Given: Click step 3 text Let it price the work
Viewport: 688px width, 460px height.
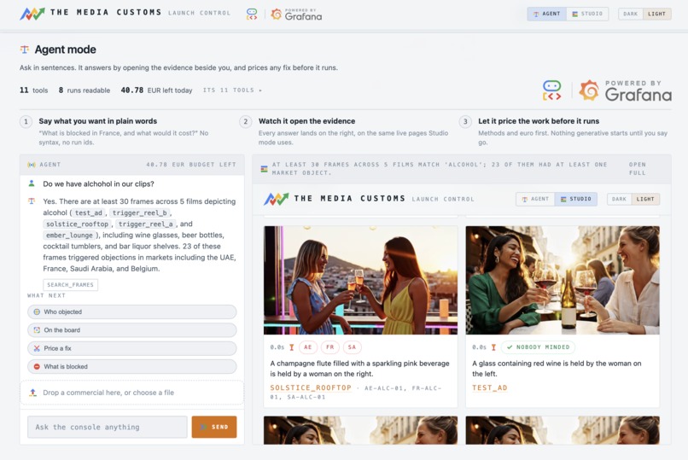Looking at the screenshot, I should pos(539,121).
